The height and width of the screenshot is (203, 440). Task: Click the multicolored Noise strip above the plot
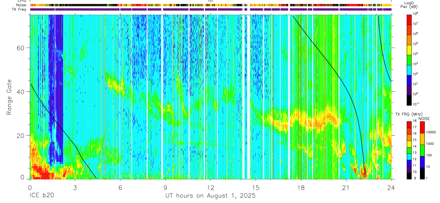(210, 6)
